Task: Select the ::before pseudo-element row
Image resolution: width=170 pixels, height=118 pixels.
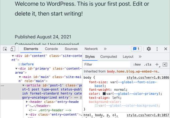Action: click(26, 64)
